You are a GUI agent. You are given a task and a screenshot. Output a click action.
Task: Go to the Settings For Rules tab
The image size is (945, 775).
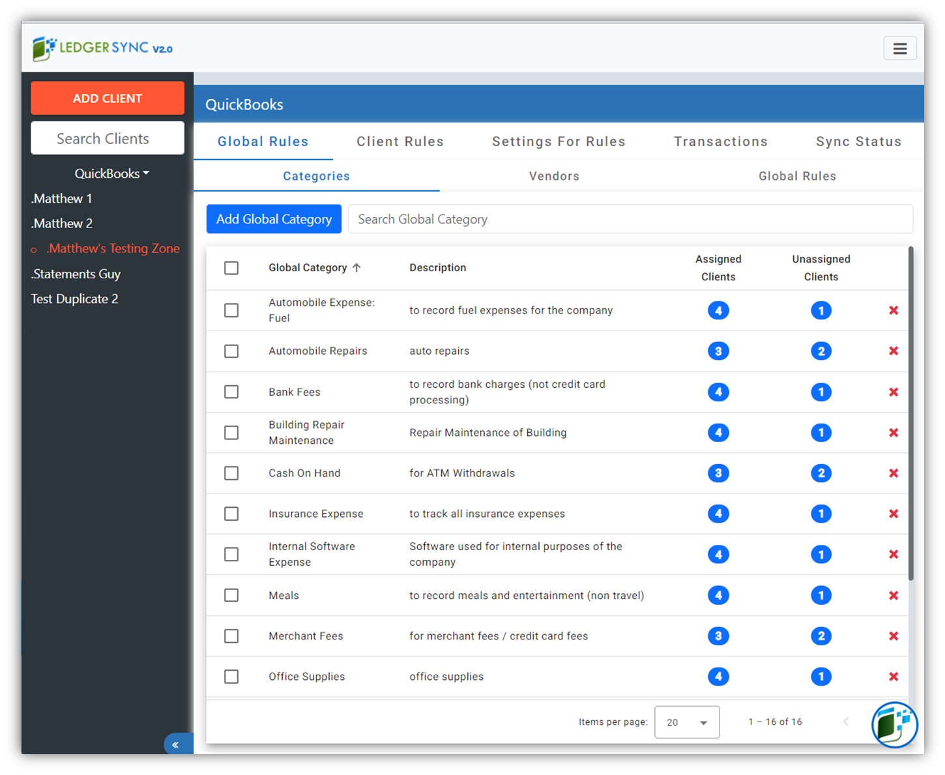coord(559,141)
